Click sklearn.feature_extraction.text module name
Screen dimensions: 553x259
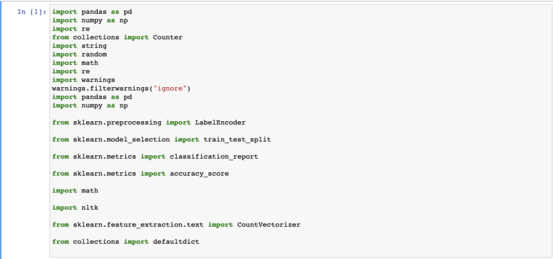139,224
